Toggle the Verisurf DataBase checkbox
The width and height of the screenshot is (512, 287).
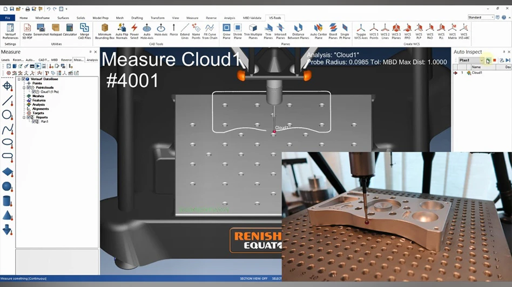pos(23,79)
